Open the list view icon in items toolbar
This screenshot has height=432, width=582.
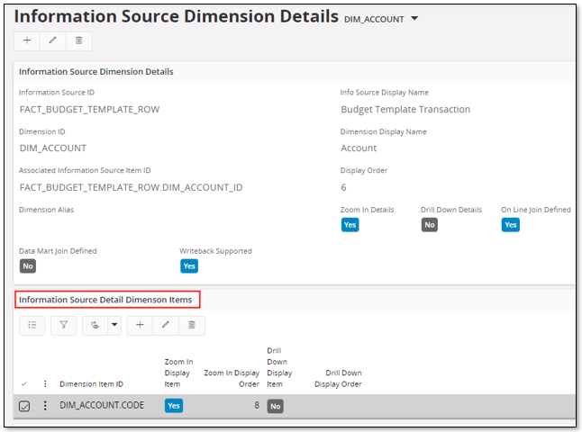coord(32,325)
